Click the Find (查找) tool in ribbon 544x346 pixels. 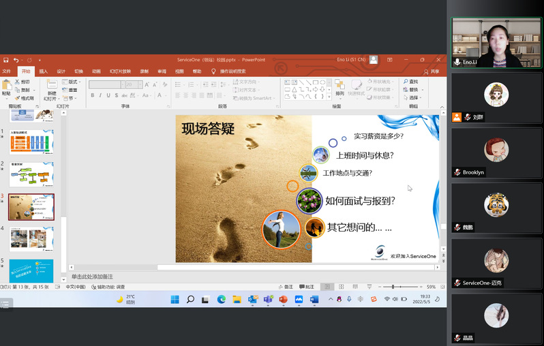[411, 82]
